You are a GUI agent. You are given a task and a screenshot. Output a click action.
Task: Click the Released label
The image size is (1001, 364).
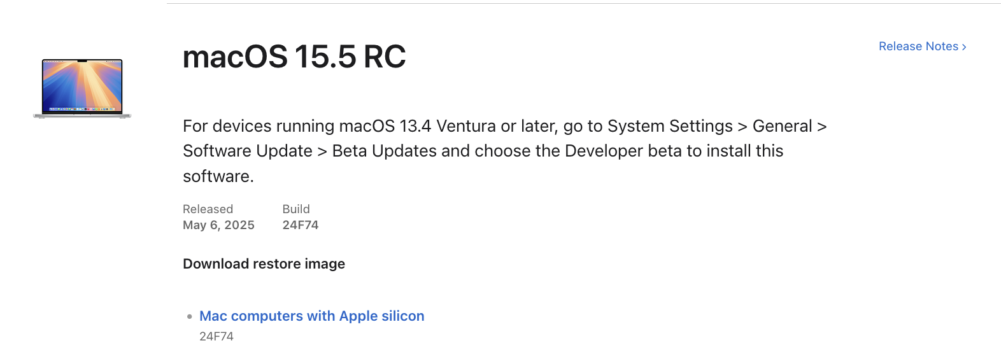tap(208, 209)
